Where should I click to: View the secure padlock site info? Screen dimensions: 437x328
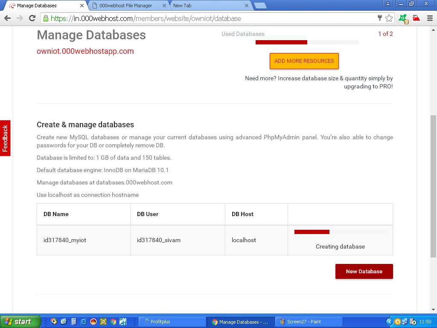pos(45,18)
